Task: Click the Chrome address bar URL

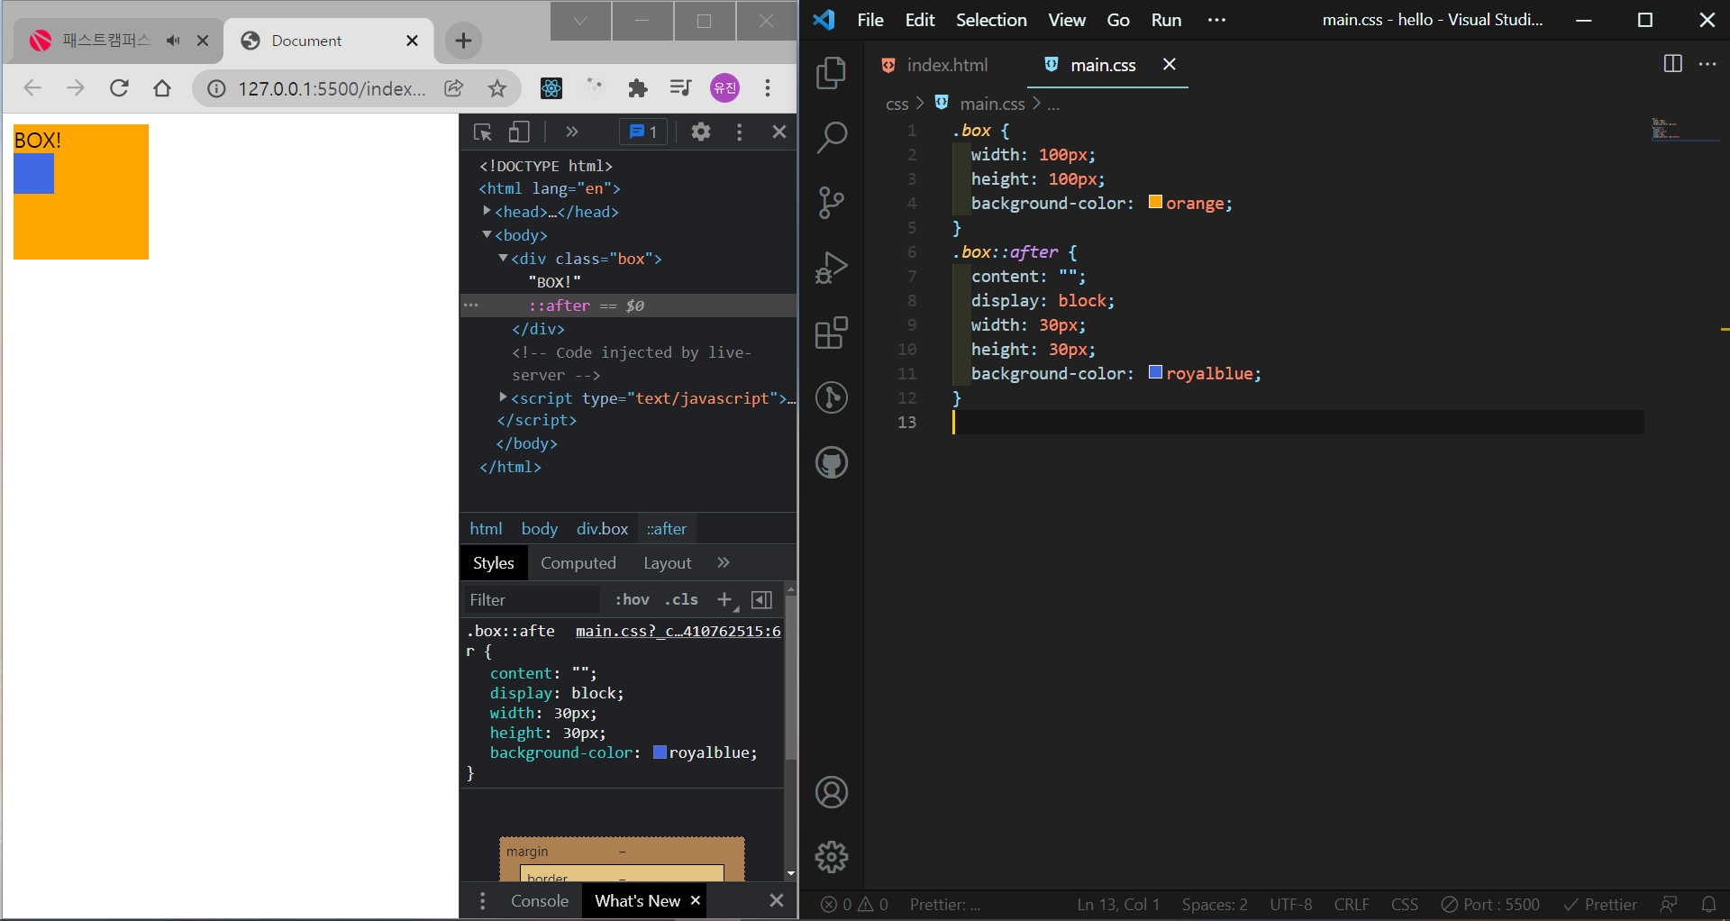Action: 332,88
